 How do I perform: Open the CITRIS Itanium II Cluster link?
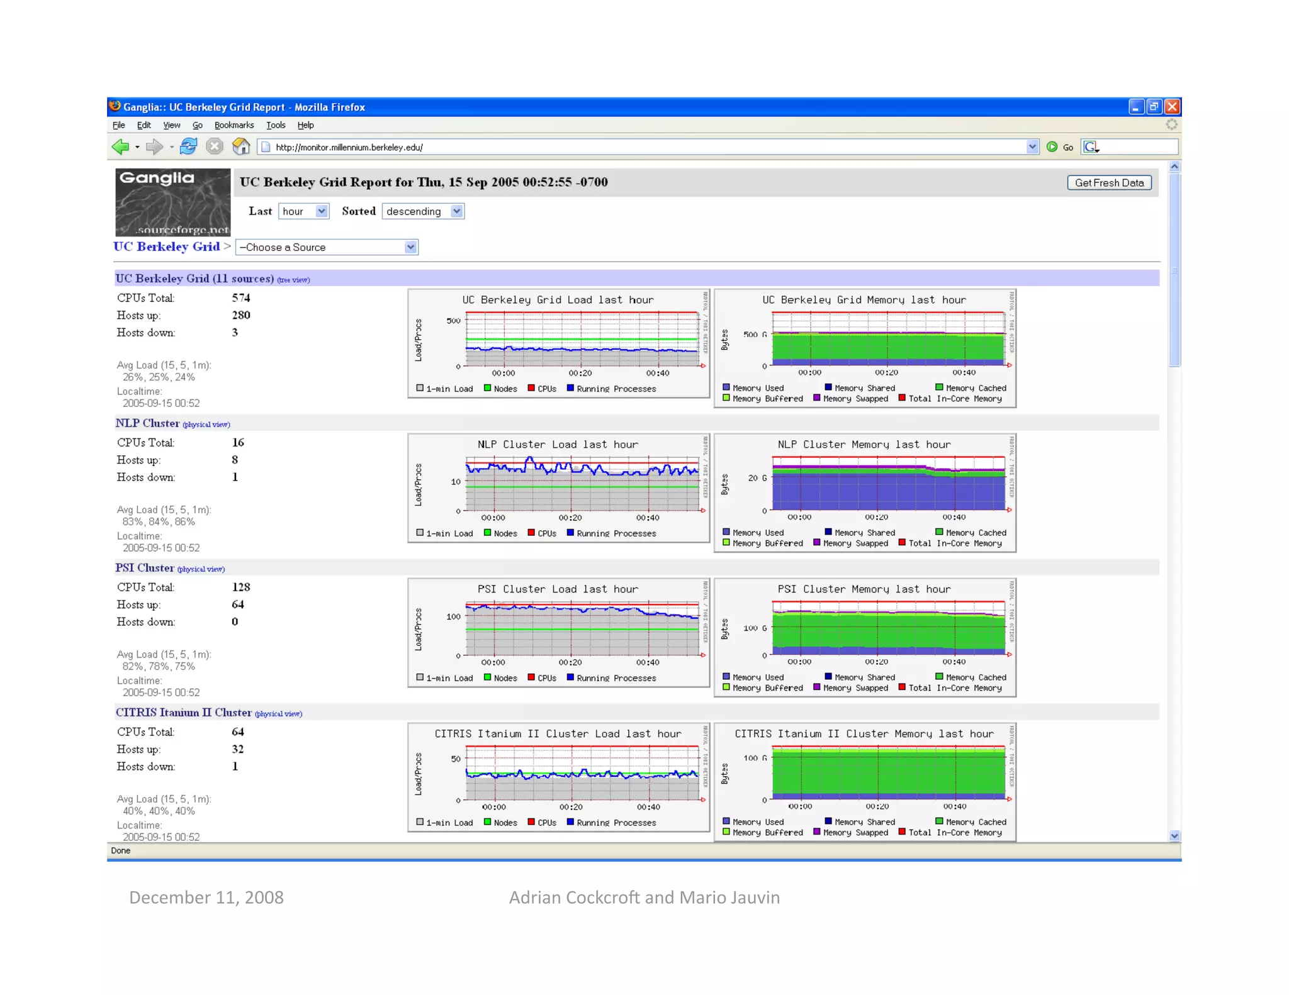pos(183,713)
